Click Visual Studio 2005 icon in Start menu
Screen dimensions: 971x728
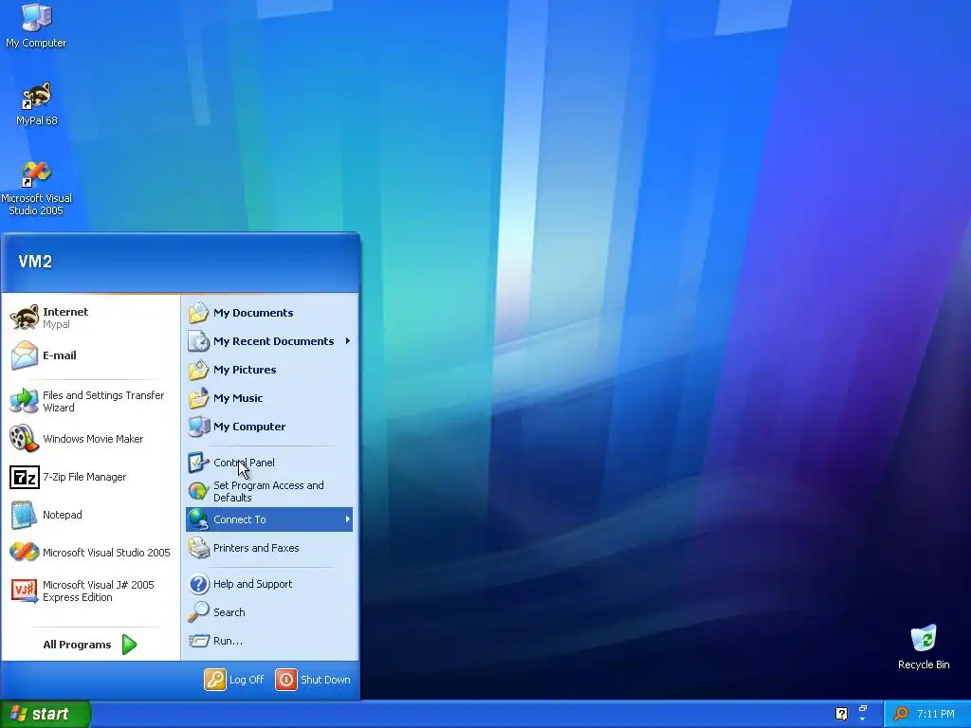pos(24,553)
